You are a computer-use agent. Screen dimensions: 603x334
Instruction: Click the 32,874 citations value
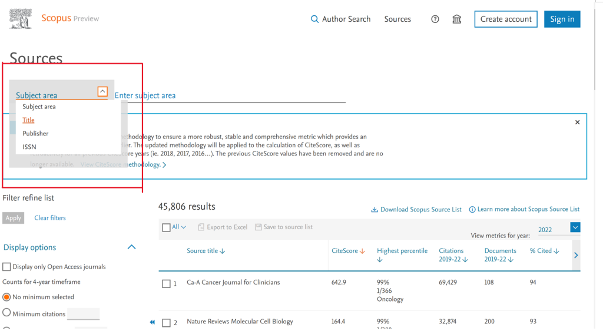click(448, 322)
